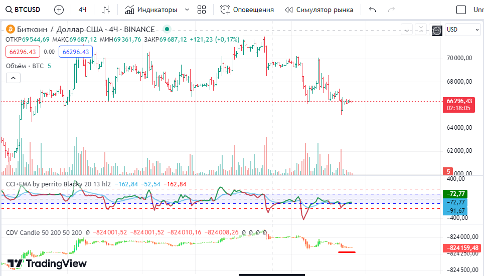Click the 400,00 CCI scale label

[x=455, y=178]
